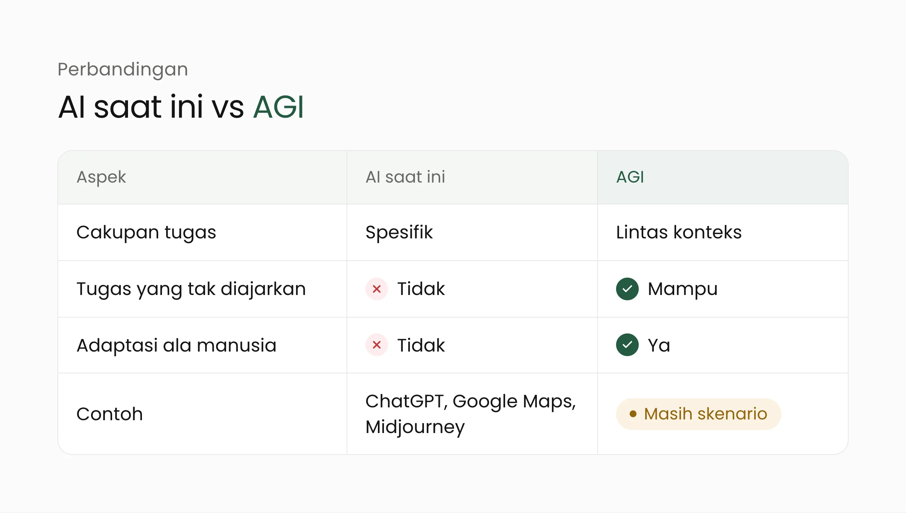Click the green checkmark icon next to Ya

tap(627, 345)
